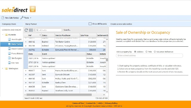Click the Dymock/Chilcott vendor cell

tap(67, 75)
